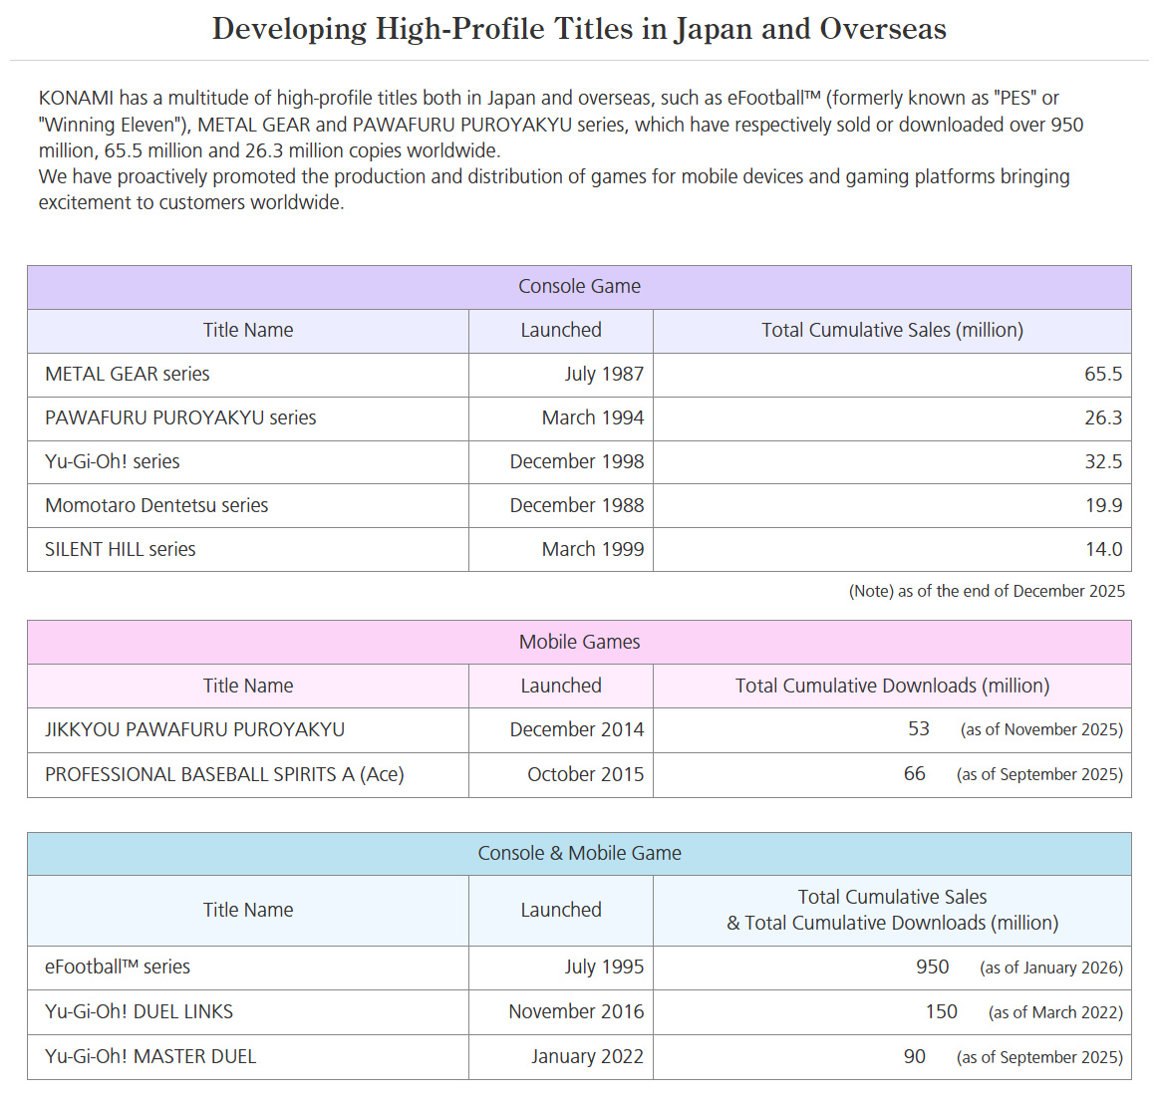
Task: Click the 'July 1995' launch date
Action: (604, 968)
